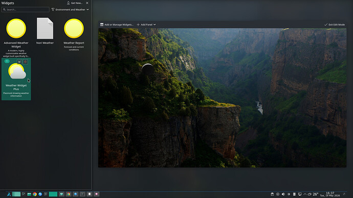The width and height of the screenshot is (353, 198).
Task: Click the red trash icon on Weather Widget Plus
Action: coord(26,62)
